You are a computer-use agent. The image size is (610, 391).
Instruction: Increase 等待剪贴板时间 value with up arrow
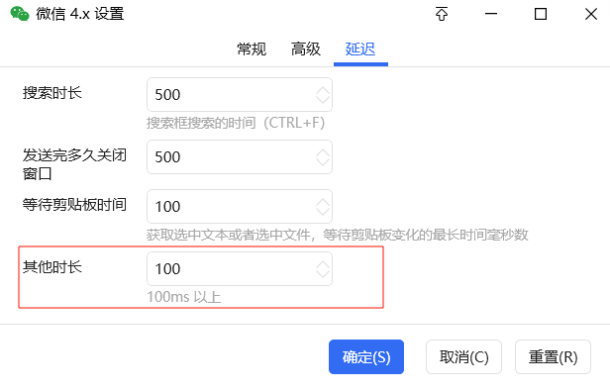(323, 202)
